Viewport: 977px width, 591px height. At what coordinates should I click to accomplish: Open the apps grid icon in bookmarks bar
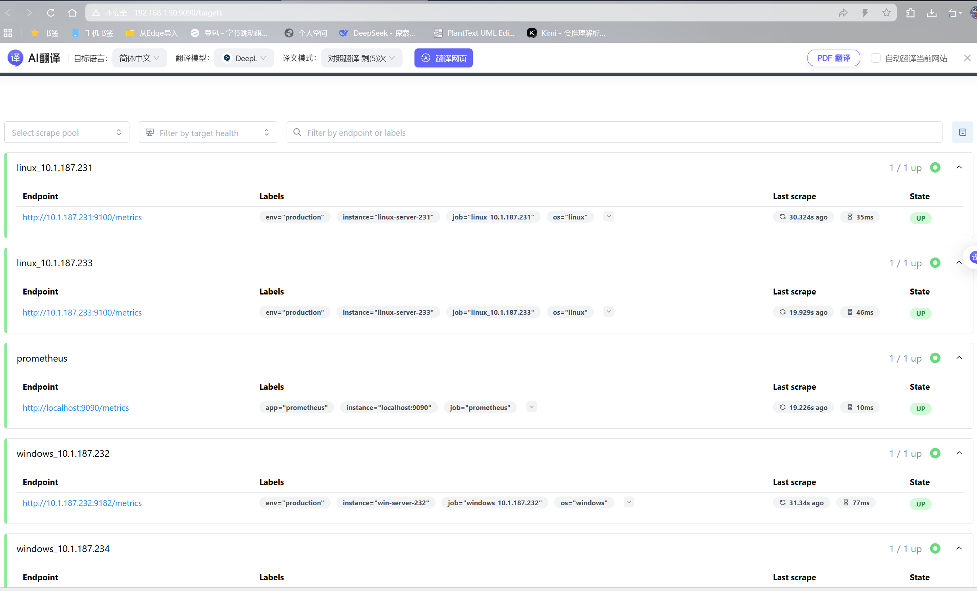tap(8, 33)
